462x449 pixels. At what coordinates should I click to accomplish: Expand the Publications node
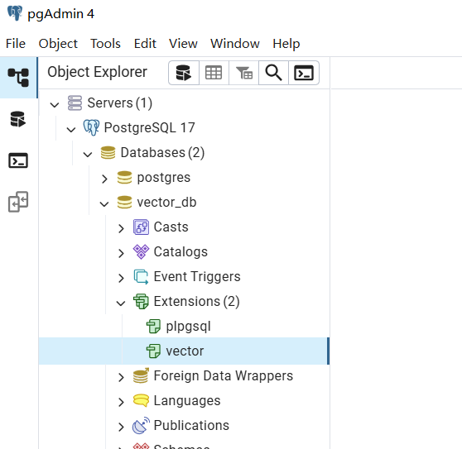pos(121,427)
